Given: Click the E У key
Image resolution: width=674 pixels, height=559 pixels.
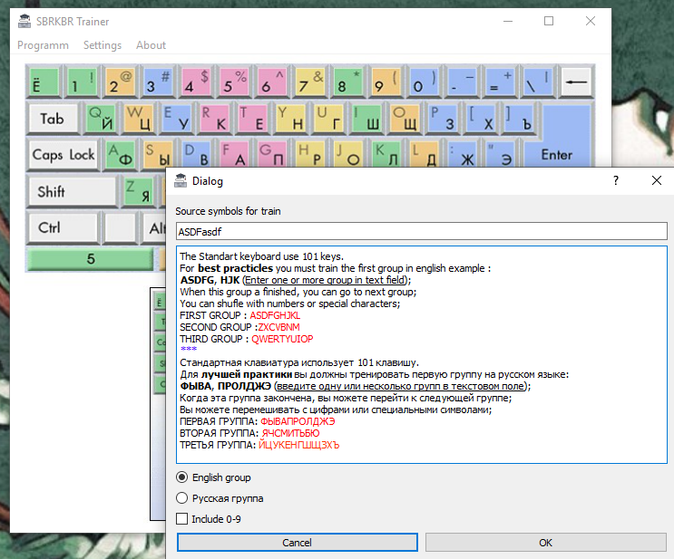Looking at the screenshot, I should [176, 118].
